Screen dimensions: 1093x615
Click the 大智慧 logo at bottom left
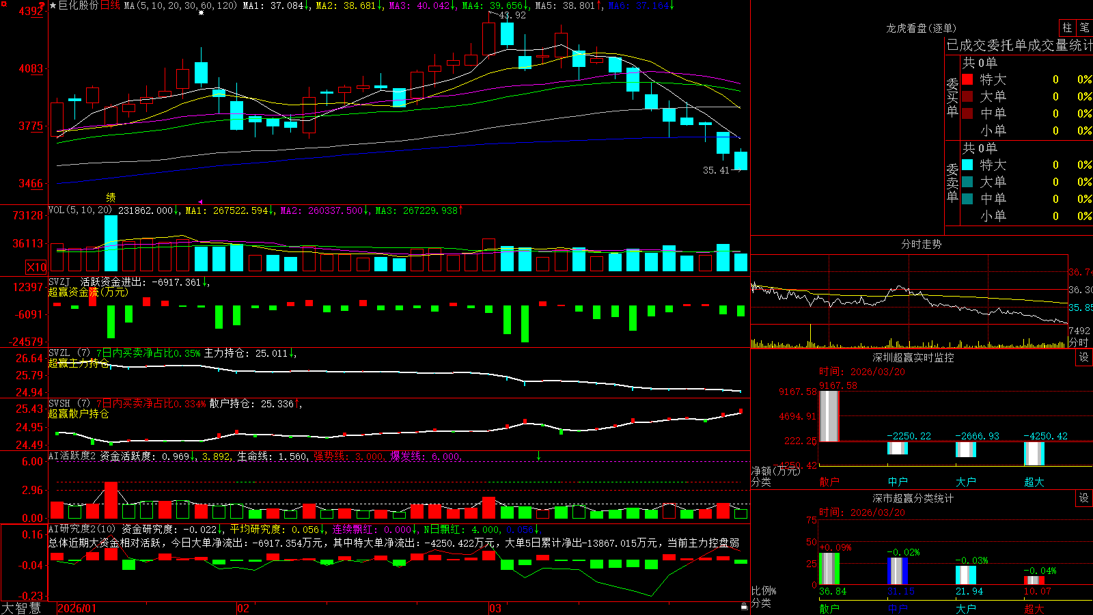coord(21,607)
